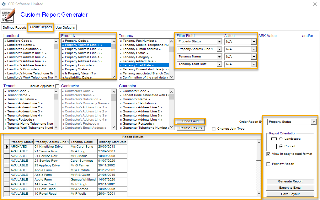Open the Action dropdown beside Tenancy Start Date

click(254, 64)
